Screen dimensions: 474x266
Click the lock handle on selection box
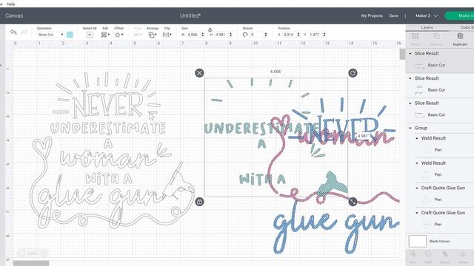point(199,202)
